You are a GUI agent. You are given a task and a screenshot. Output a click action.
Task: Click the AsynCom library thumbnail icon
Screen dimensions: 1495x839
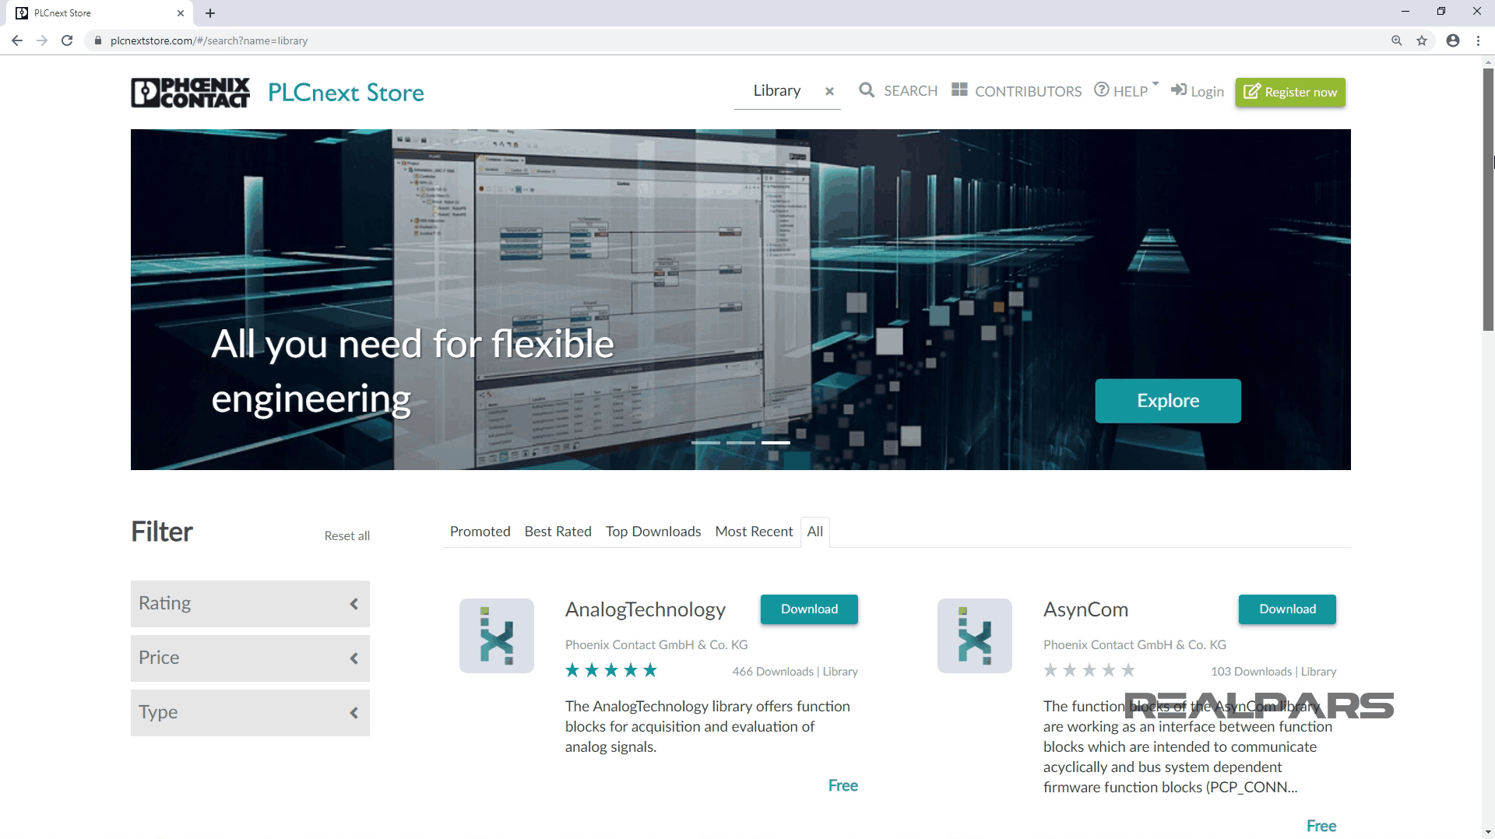(974, 636)
